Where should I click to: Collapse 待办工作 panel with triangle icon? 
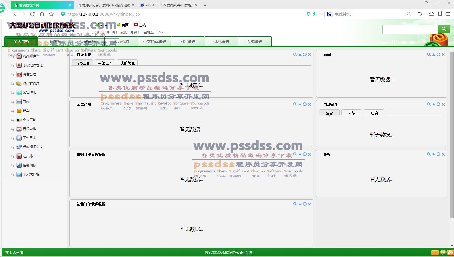coord(300,55)
